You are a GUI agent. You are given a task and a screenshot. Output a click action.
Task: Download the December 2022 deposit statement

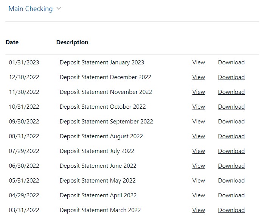pos(231,77)
